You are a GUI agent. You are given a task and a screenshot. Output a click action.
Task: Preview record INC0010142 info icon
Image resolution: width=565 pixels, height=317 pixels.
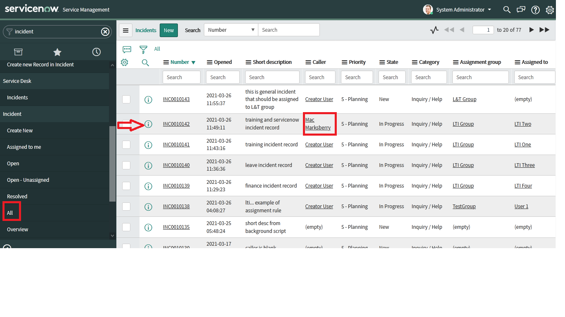[x=148, y=124]
